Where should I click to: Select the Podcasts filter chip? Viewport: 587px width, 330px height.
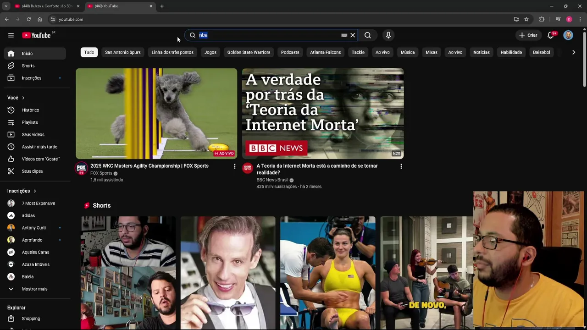click(x=290, y=52)
